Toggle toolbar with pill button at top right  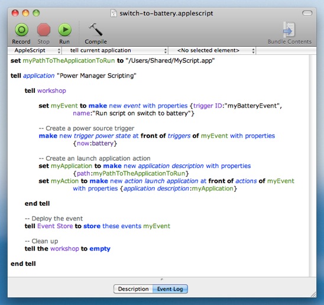[307, 13]
